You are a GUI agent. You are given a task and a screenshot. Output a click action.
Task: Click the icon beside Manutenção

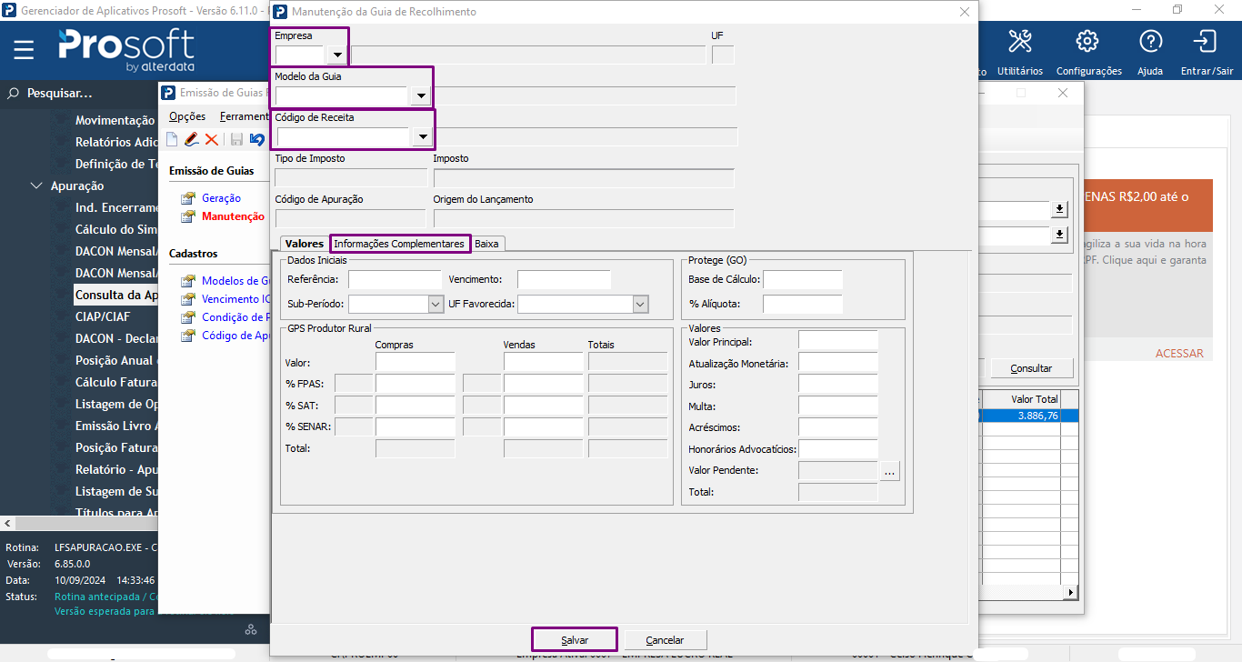[188, 216]
